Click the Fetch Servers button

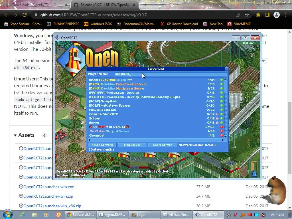click(x=102, y=145)
